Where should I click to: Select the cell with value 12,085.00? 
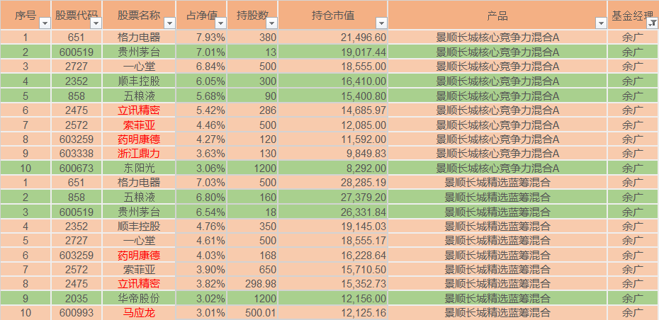coord(332,125)
